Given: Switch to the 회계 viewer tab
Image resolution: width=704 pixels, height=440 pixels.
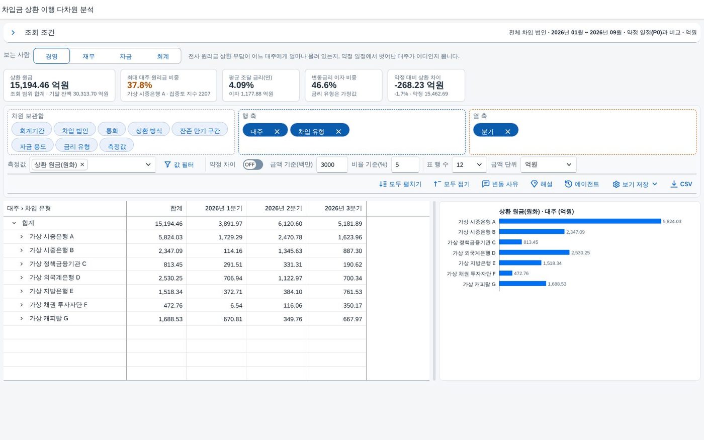Looking at the screenshot, I should click(x=162, y=56).
